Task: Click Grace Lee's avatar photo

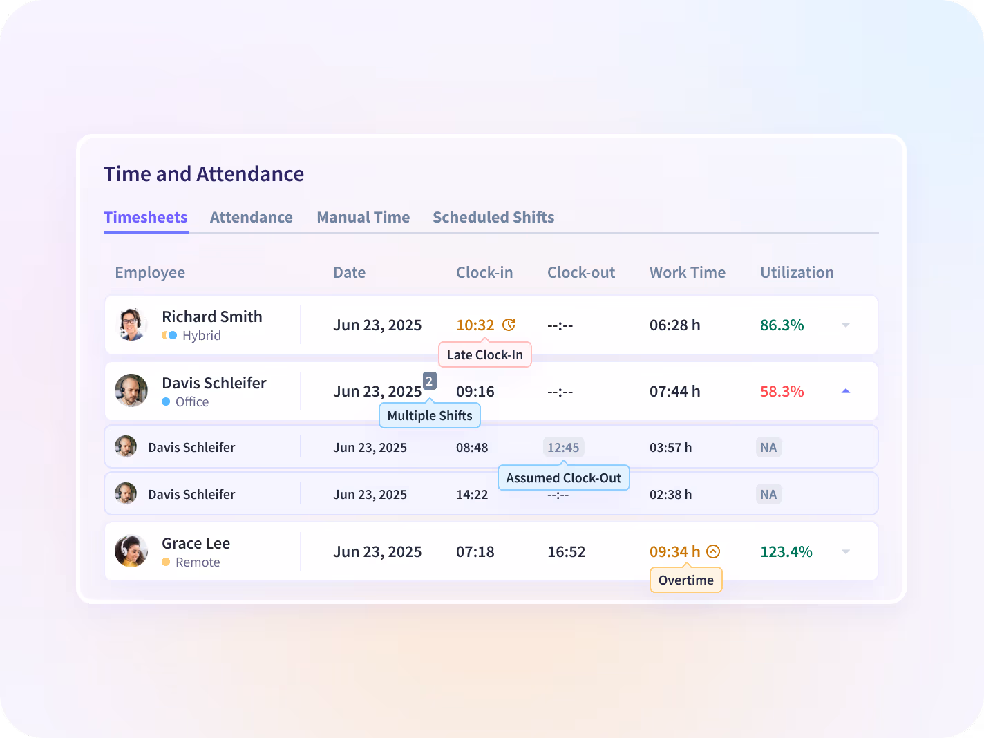Action: [x=131, y=551]
